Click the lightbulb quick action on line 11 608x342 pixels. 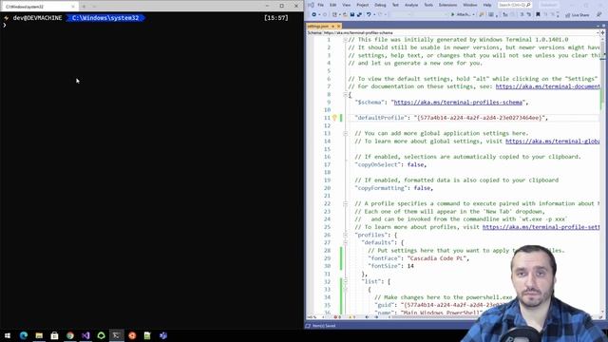click(x=334, y=118)
